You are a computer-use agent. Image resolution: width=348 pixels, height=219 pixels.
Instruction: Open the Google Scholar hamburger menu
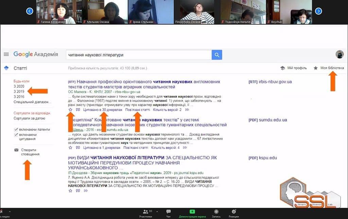(6, 54)
